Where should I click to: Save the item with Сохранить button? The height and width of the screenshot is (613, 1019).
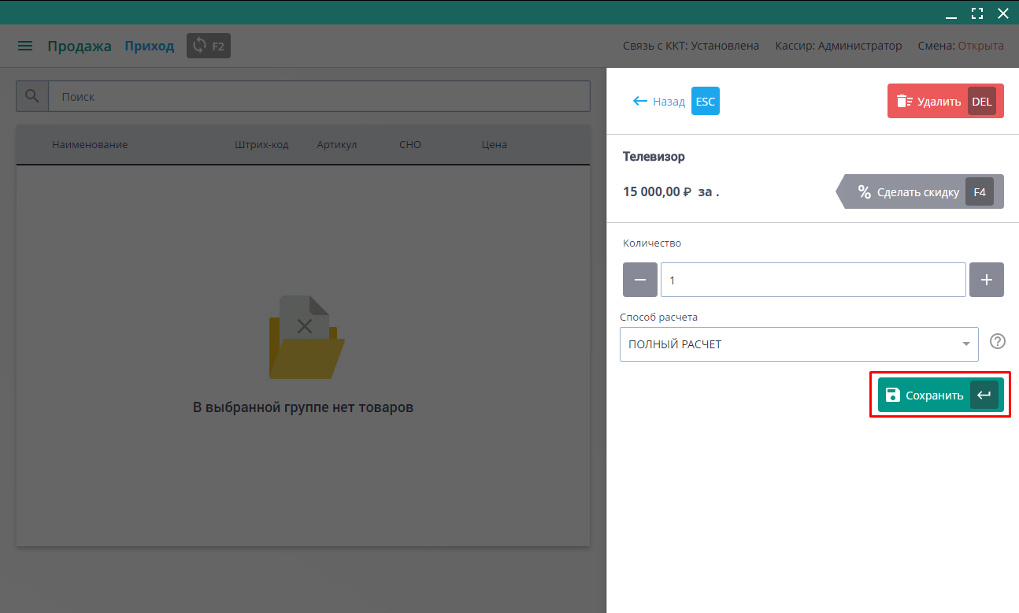941,395
